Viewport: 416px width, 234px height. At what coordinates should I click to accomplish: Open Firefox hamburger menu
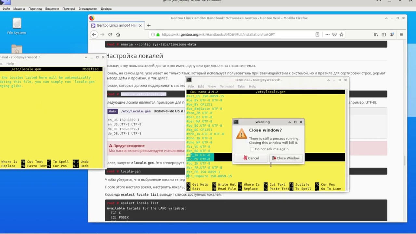pyautogui.click(x=401, y=34)
